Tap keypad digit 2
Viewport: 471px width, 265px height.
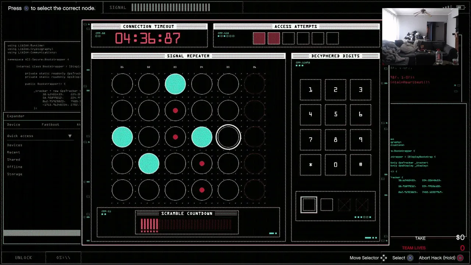coord(335,89)
